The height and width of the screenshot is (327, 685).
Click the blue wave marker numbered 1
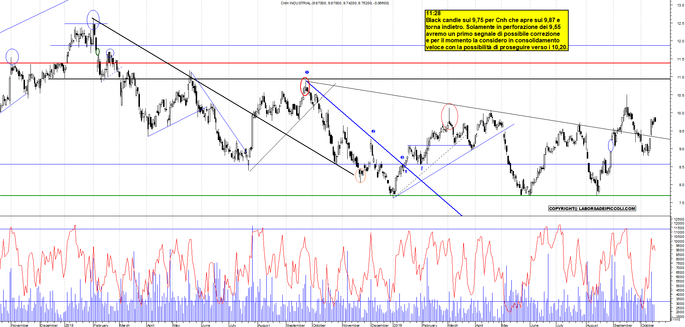(307, 72)
